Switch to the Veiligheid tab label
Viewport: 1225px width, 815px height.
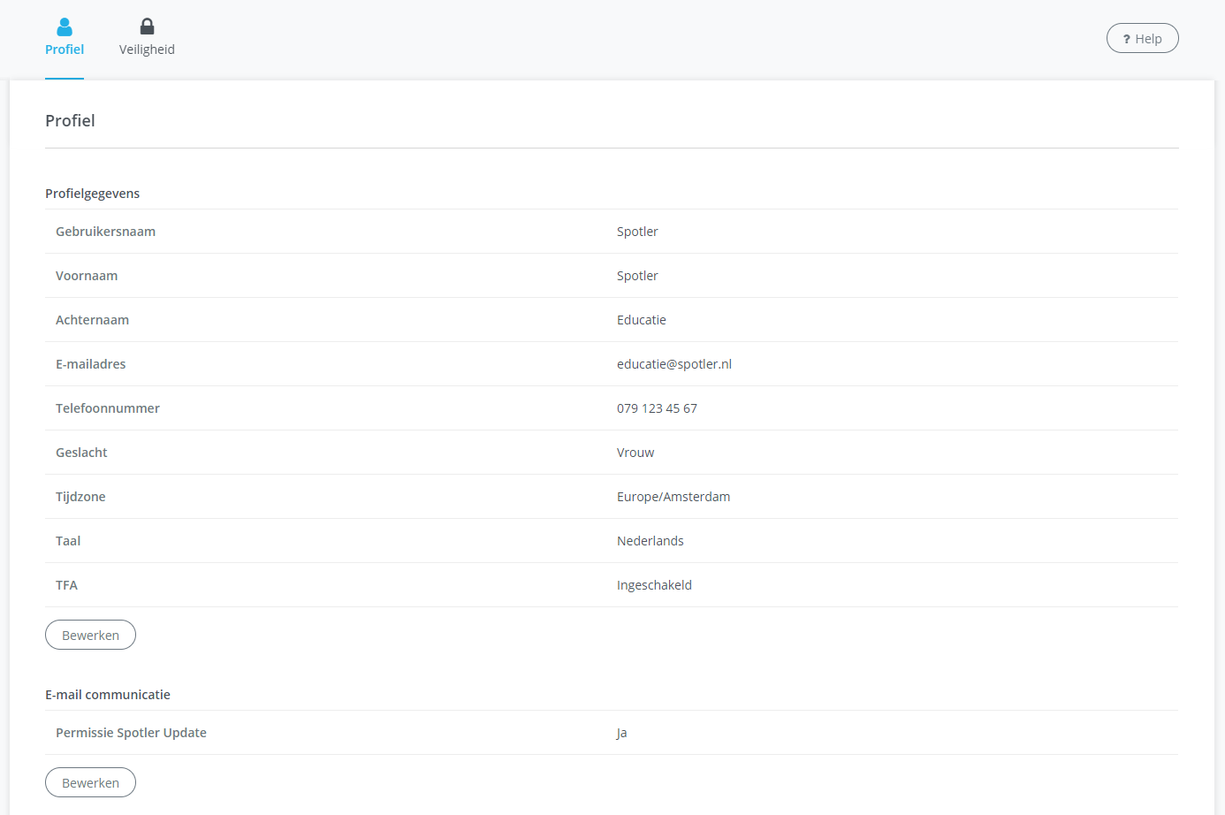click(x=147, y=50)
